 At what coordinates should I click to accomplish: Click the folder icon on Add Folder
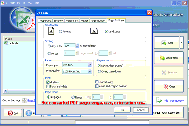pos(162,58)
